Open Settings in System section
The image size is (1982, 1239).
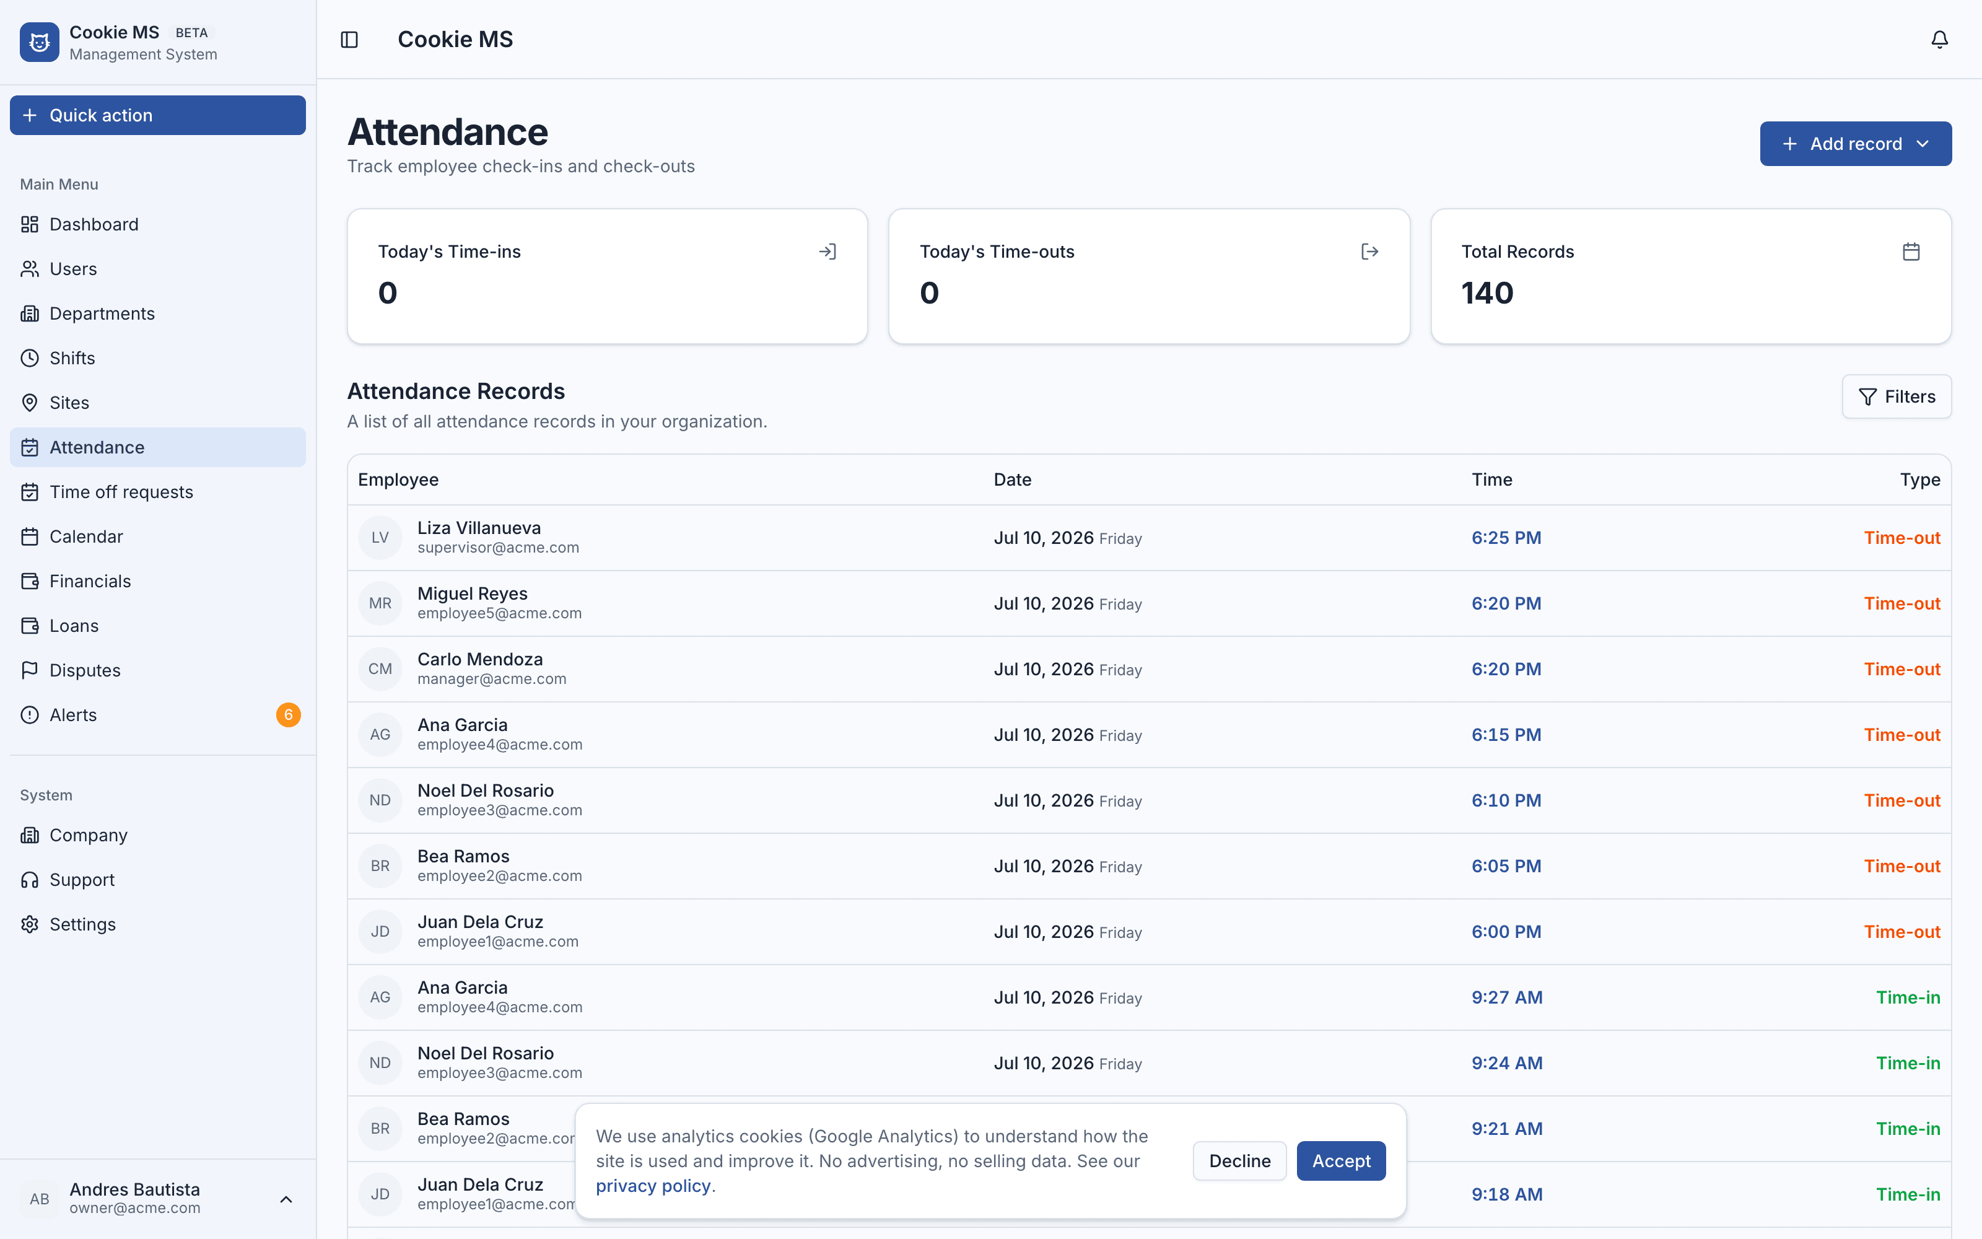click(x=157, y=924)
